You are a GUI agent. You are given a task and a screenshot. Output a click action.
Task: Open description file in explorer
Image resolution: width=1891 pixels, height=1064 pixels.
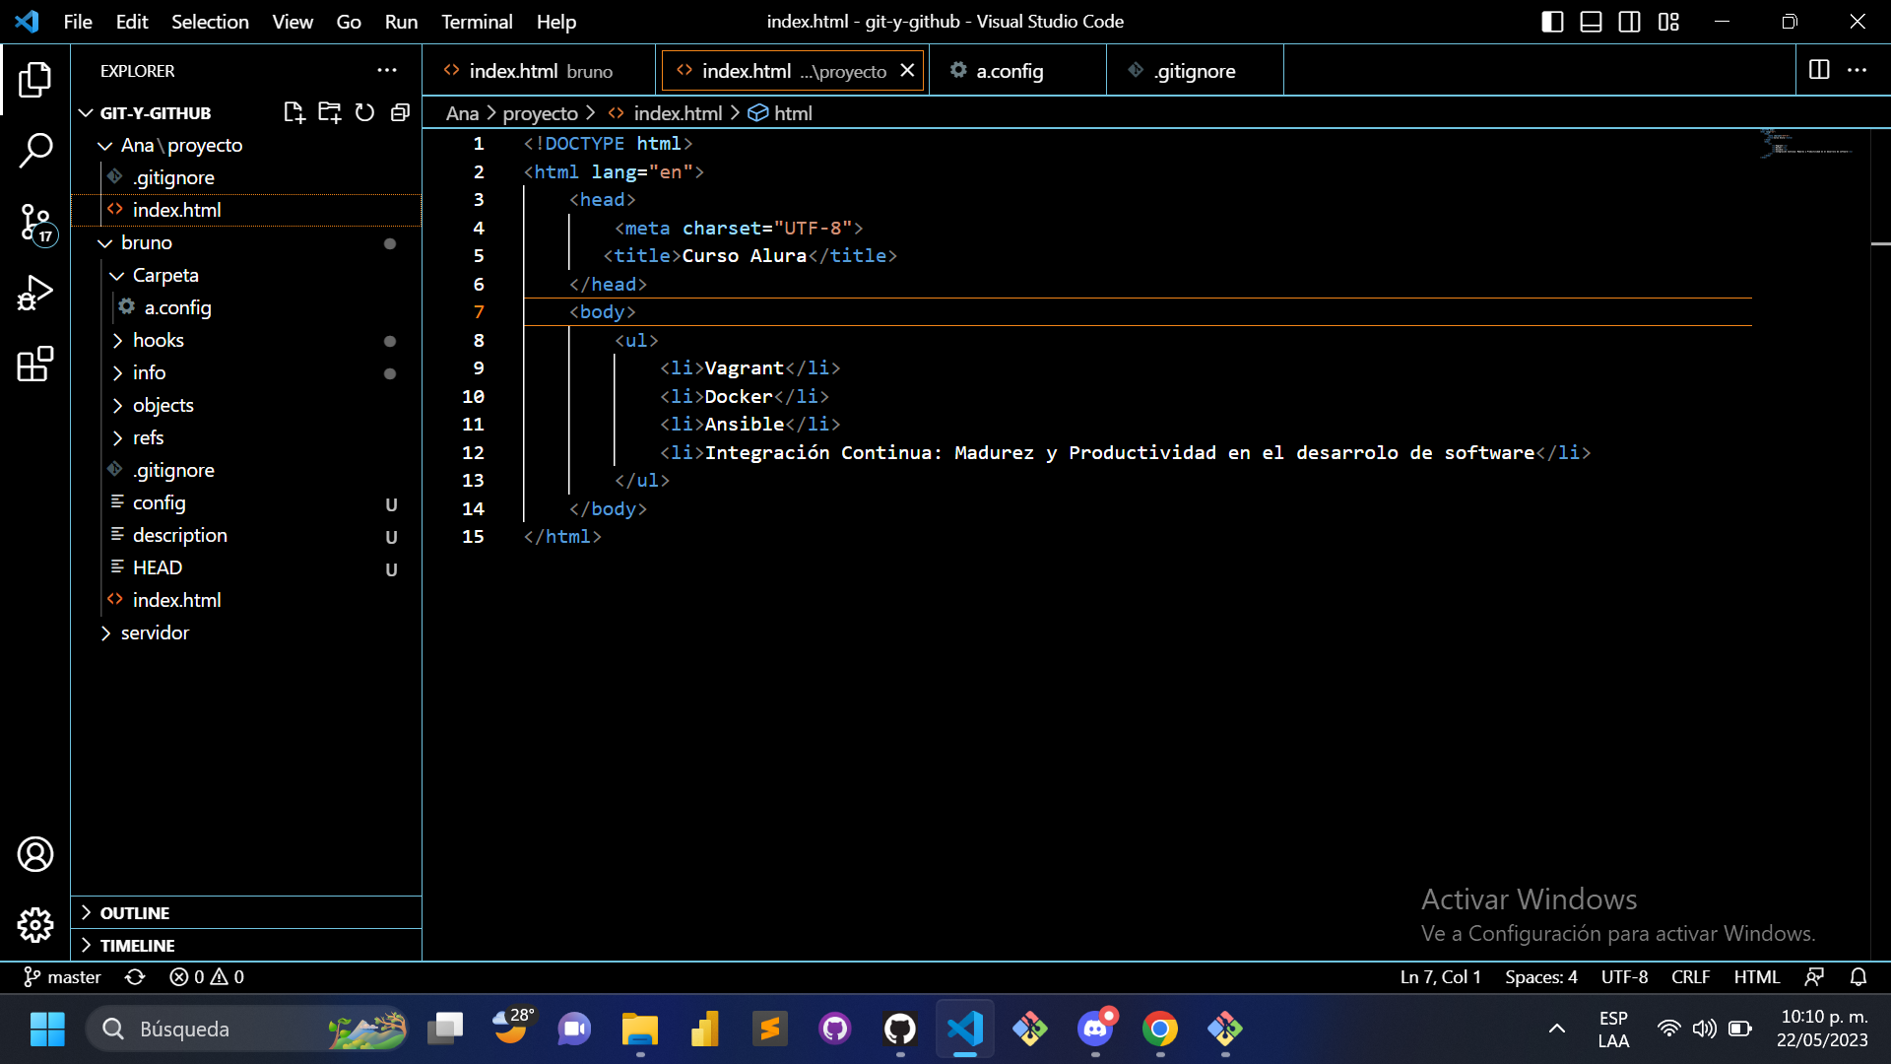point(246,535)
